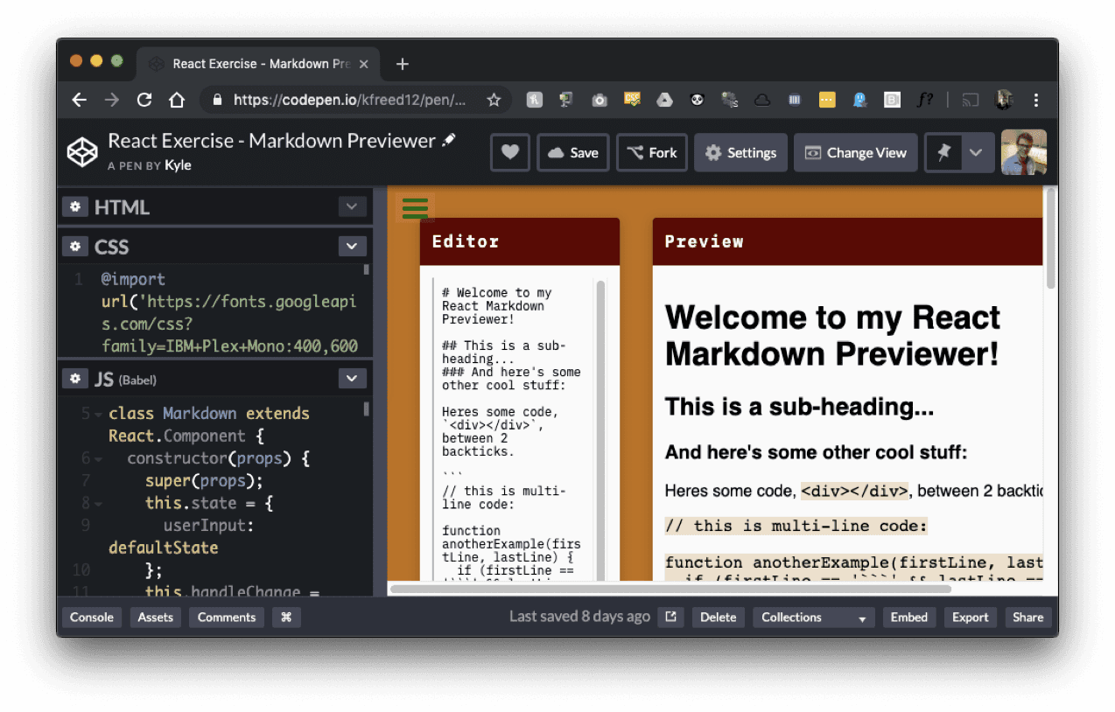This screenshot has width=1115, height=712.
Task: Open CSS editor settings gear
Action: point(75,247)
